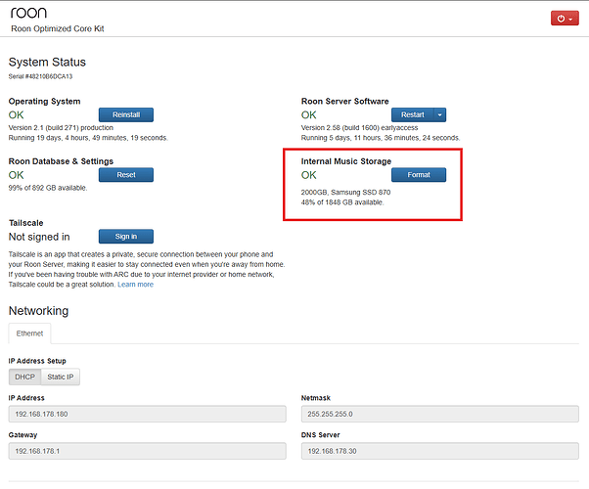Click the IP Address field
The width and height of the screenshot is (589, 489).
(x=147, y=415)
